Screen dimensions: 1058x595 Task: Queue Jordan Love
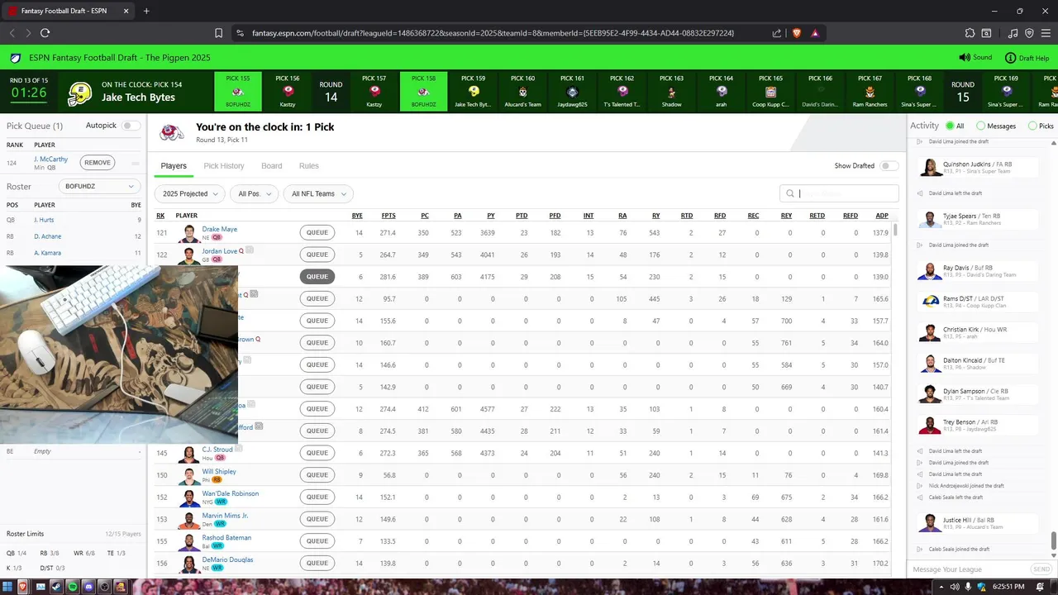317,255
